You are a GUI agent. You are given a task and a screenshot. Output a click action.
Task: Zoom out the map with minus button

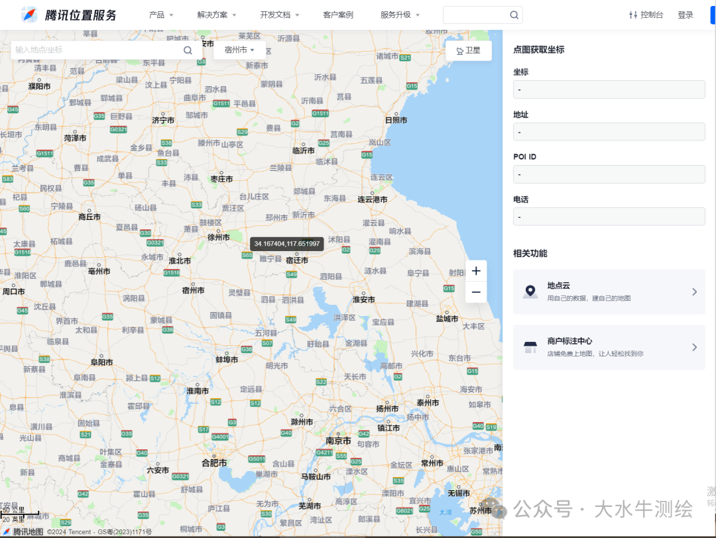click(476, 292)
